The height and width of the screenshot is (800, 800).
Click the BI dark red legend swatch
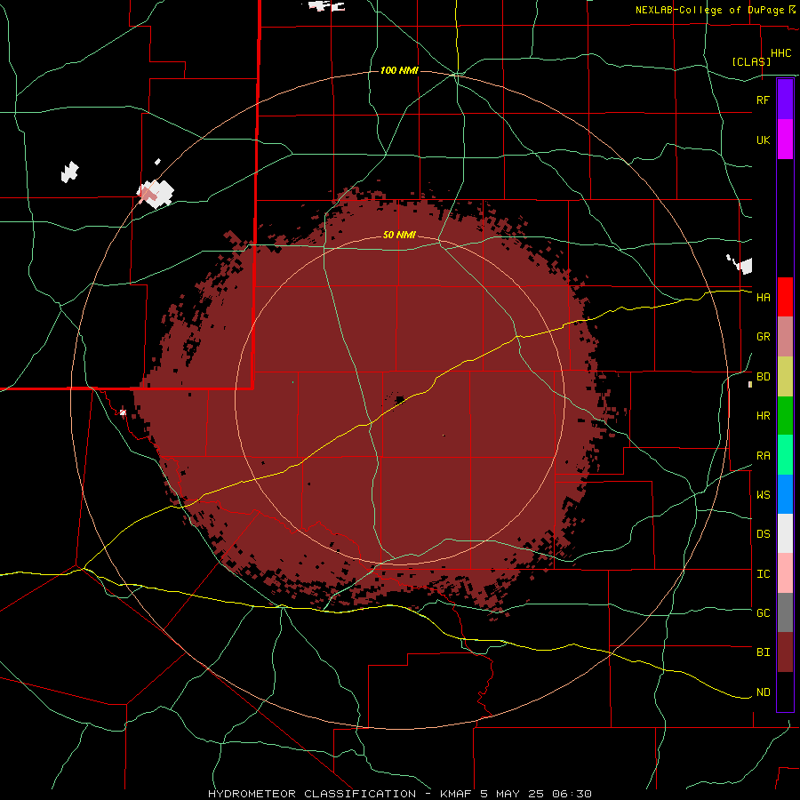coord(785,652)
